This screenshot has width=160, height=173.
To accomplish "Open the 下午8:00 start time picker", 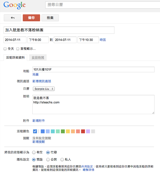I will [38, 40].
